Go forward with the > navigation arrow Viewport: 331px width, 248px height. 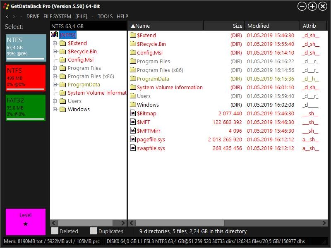click(14, 17)
